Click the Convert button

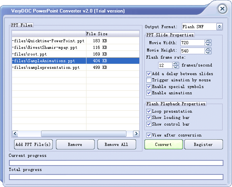coord(164,144)
